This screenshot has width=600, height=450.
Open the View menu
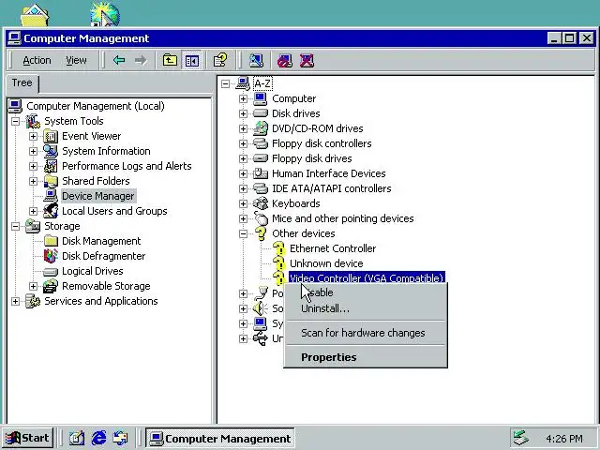coord(76,60)
